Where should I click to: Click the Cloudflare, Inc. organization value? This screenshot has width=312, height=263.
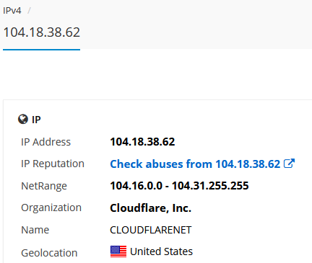click(151, 208)
